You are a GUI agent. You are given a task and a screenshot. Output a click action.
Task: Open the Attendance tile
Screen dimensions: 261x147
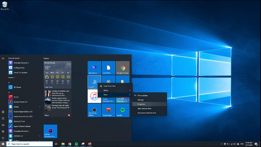(x=94, y=68)
